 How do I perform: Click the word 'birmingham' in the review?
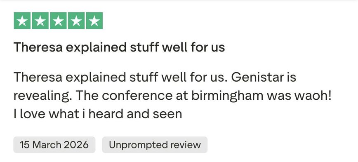click(227, 95)
